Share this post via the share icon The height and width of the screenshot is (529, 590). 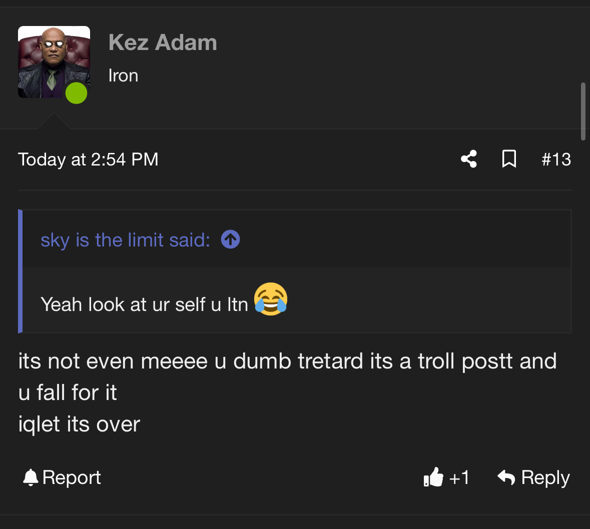[468, 159]
